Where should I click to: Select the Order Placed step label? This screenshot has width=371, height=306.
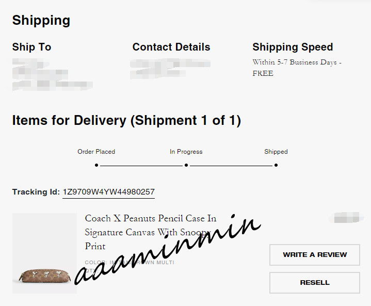tap(96, 152)
